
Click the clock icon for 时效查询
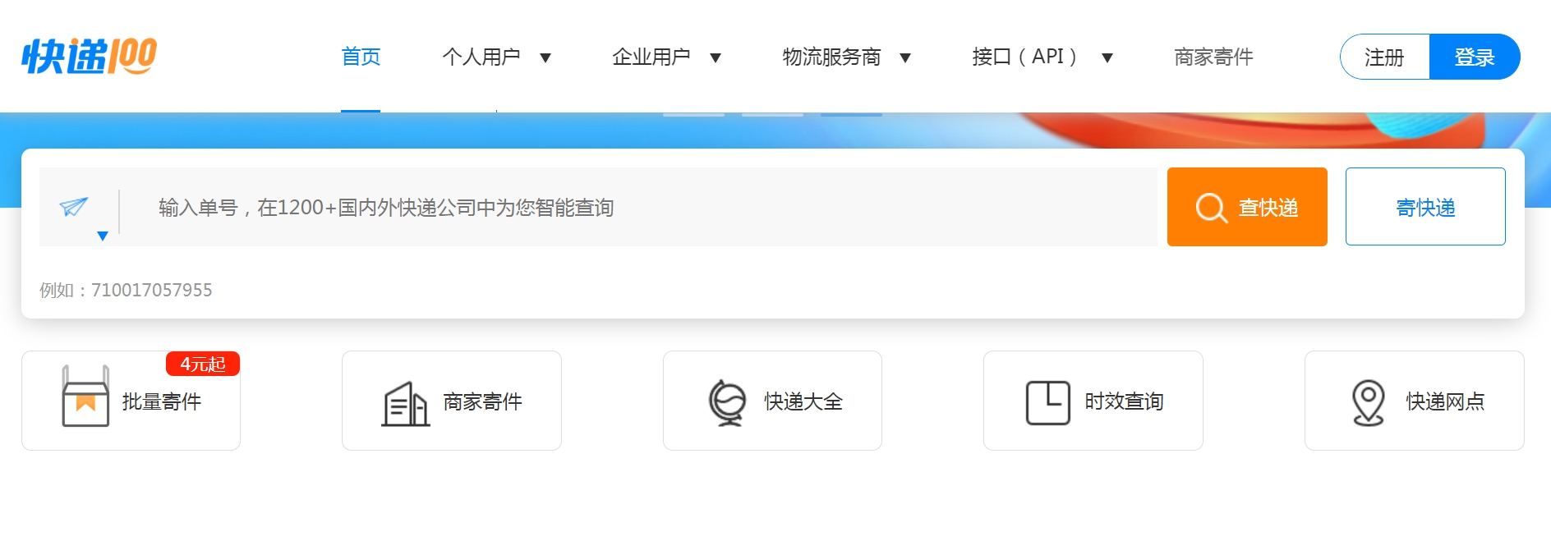pos(1047,402)
